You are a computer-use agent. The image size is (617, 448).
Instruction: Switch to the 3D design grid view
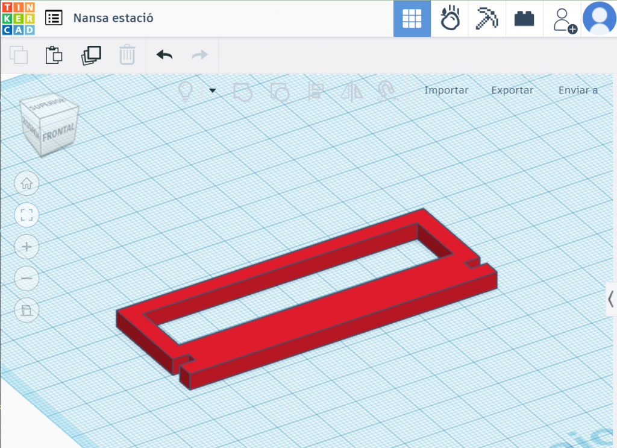point(412,19)
